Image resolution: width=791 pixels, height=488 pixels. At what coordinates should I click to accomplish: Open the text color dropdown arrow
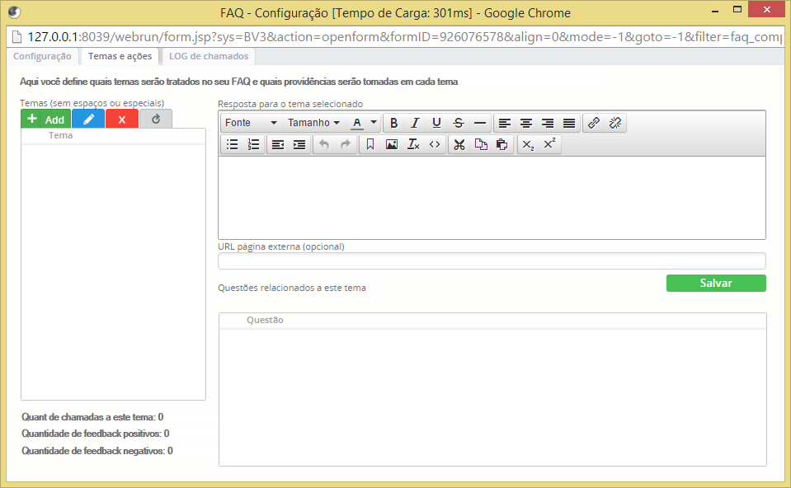(x=374, y=123)
